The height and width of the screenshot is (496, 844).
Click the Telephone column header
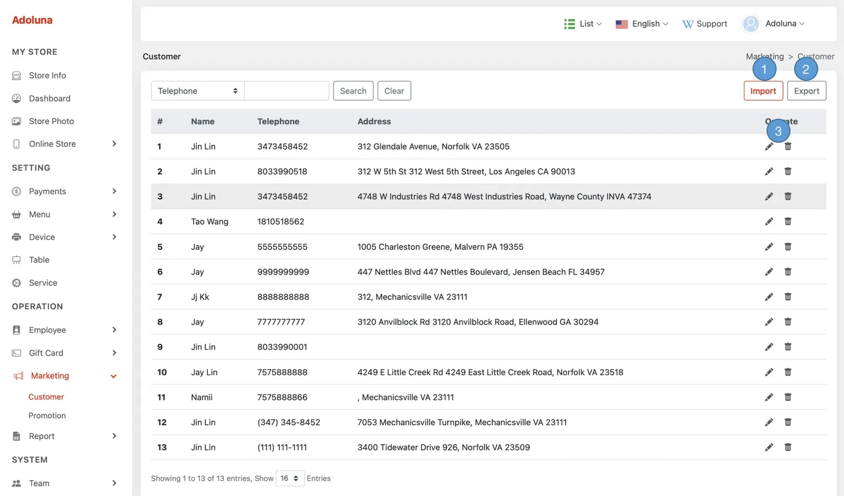(278, 121)
